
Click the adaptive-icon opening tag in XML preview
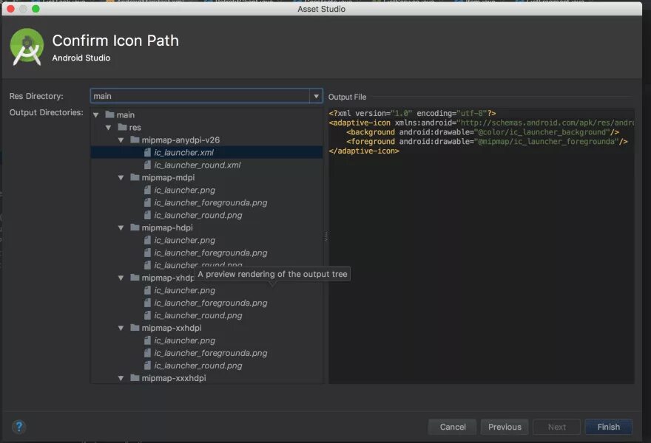tap(481, 123)
